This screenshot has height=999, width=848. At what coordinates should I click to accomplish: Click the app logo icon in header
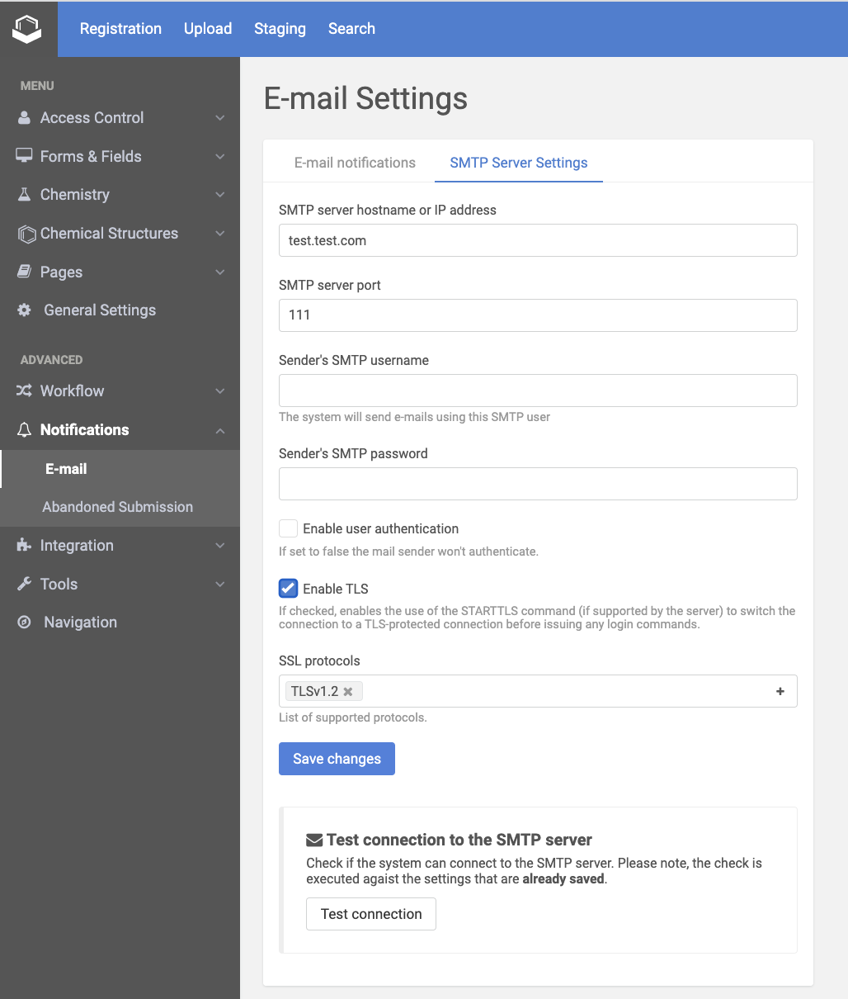pos(27,29)
